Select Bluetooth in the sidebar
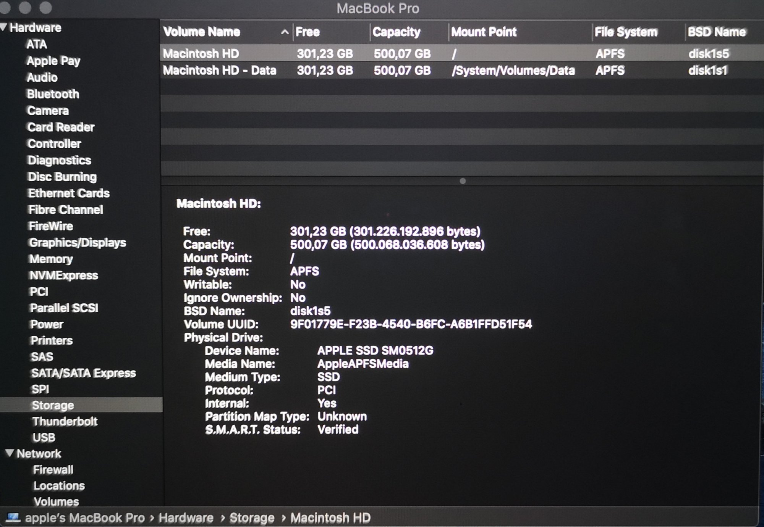 coord(53,94)
